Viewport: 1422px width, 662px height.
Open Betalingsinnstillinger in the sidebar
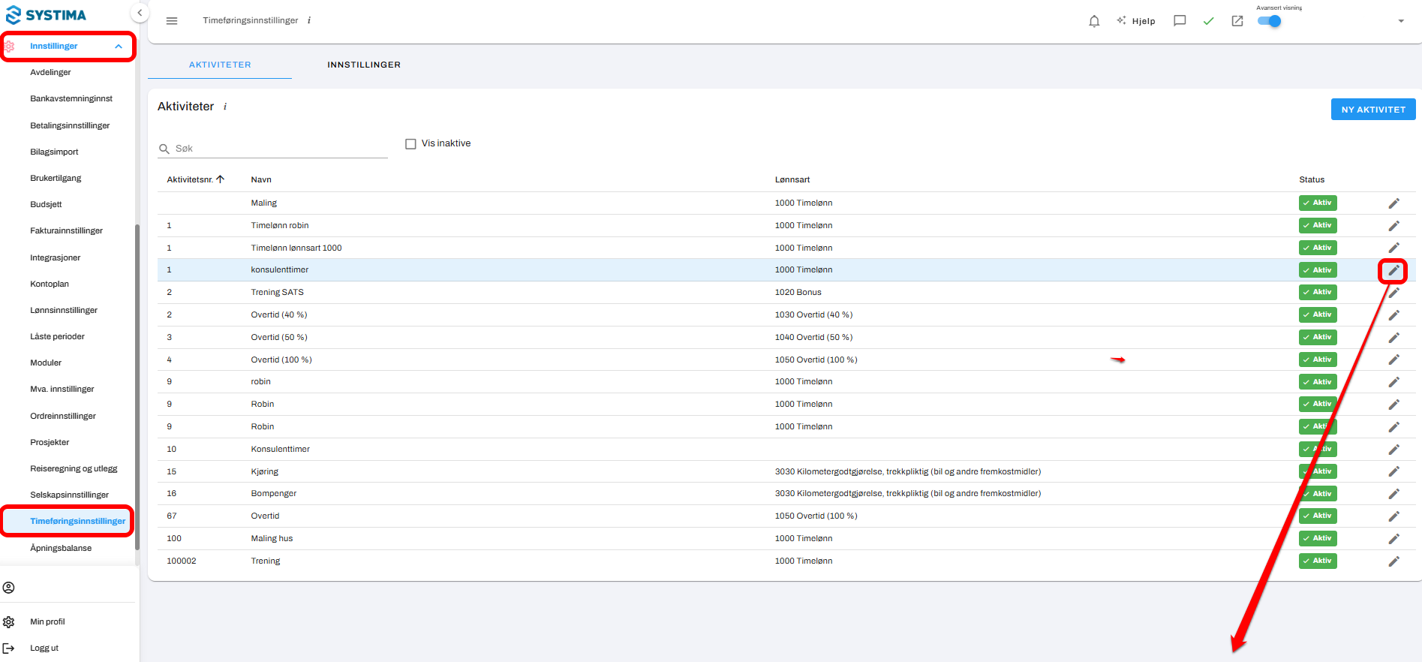(70, 125)
